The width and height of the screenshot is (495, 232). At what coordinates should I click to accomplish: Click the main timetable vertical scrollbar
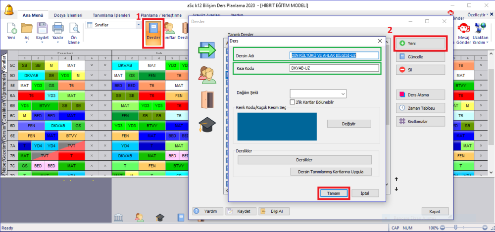(491, 114)
